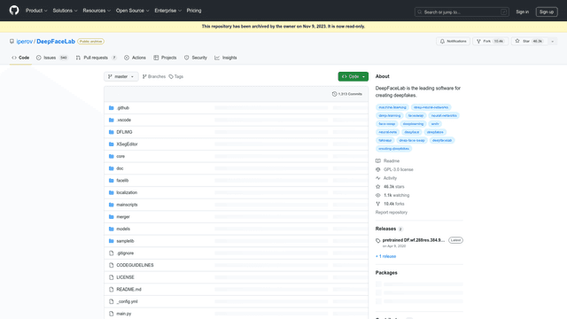Open the XSegEditor folder name
The height and width of the screenshot is (319, 567).
click(x=127, y=144)
